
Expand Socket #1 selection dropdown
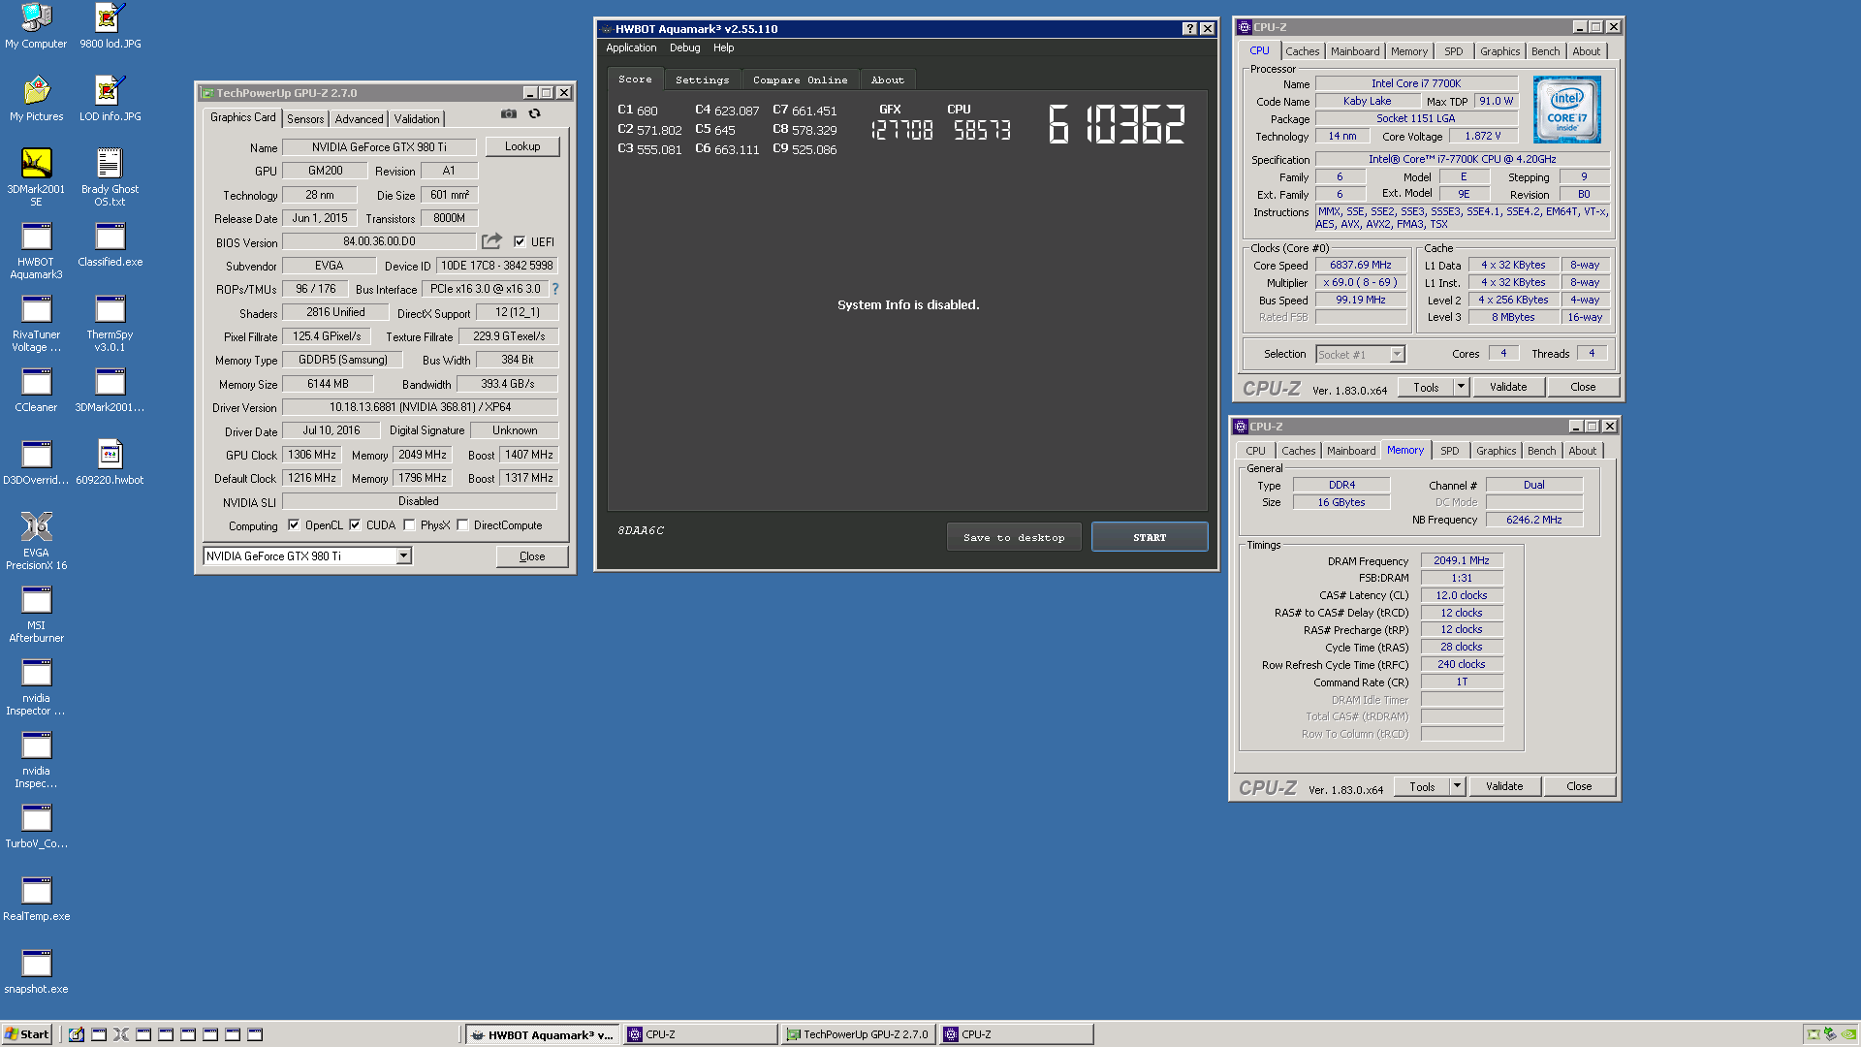point(1397,355)
